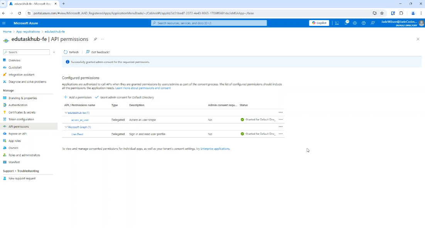
Task: Open Manifest in the sidebar
Action: [x=14, y=162]
